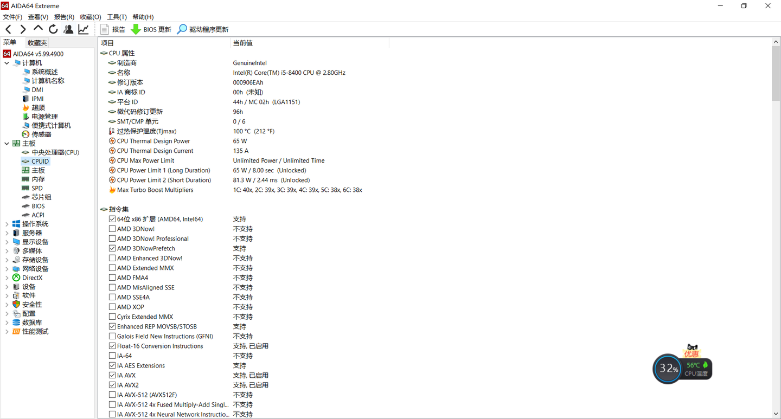Uncheck the IA AVX2 checkbox

pos(112,385)
